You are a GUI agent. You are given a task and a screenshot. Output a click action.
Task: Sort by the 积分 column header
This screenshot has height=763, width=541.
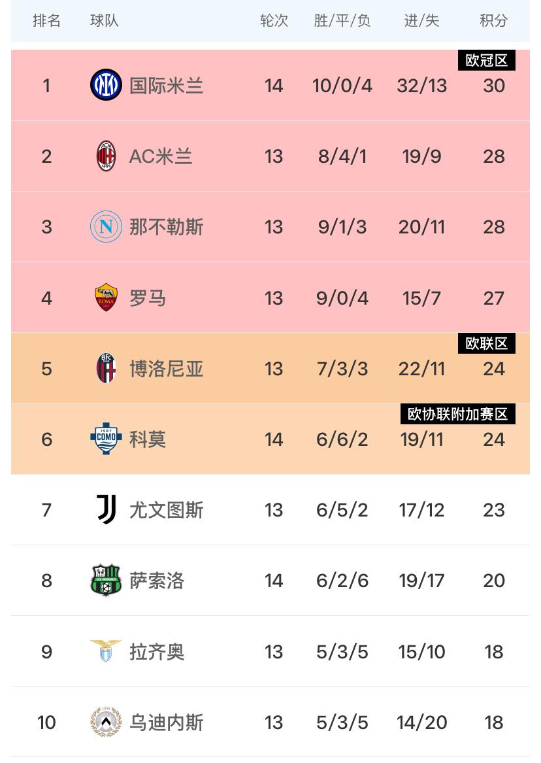coord(494,20)
